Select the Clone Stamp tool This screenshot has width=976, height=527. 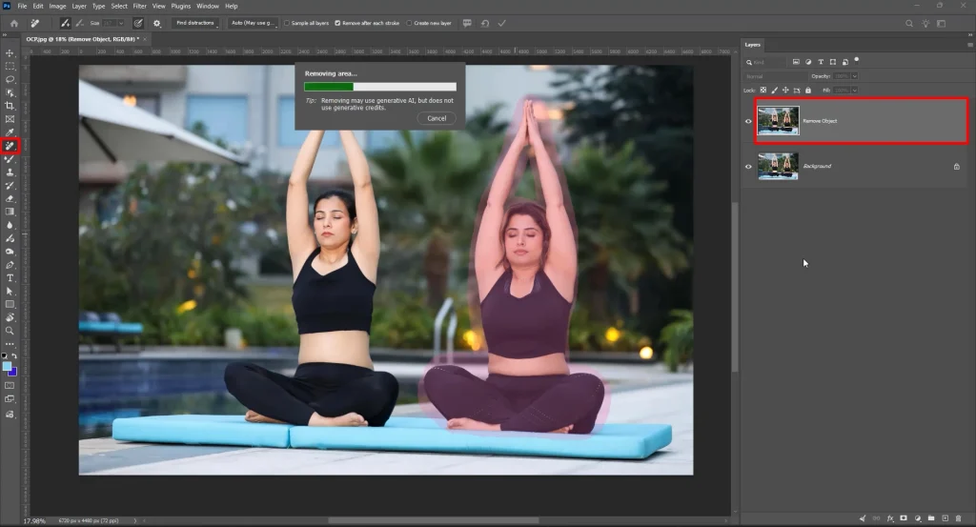pos(10,172)
